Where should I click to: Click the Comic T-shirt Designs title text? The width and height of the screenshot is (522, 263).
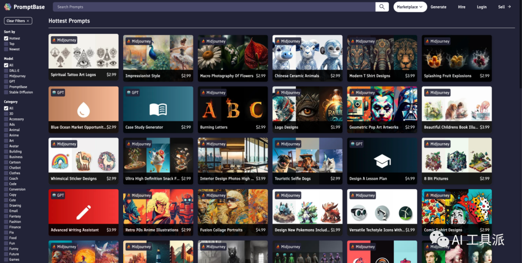click(443, 230)
